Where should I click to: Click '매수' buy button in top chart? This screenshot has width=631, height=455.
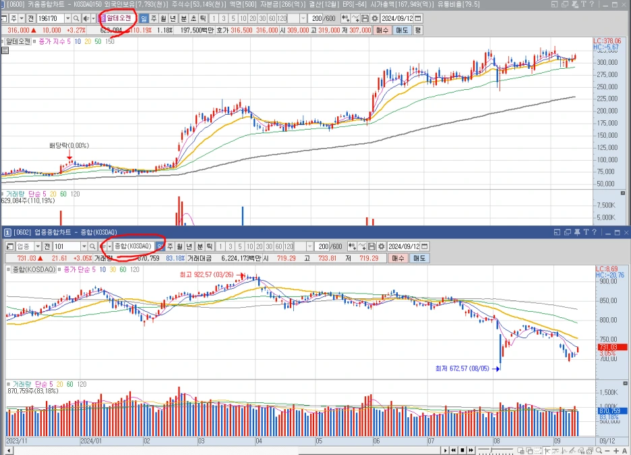click(x=382, y=30)
